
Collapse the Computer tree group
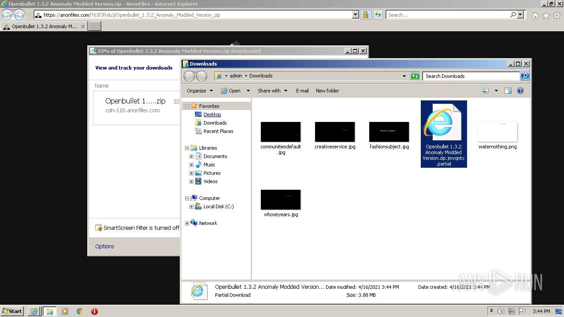[187, 198]
